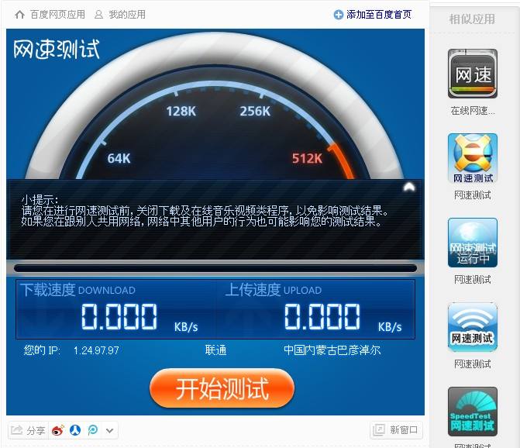This screenshot has height=448, width=520.
Task: Share via the blue Renren-style icon
Action: (75, 430)
